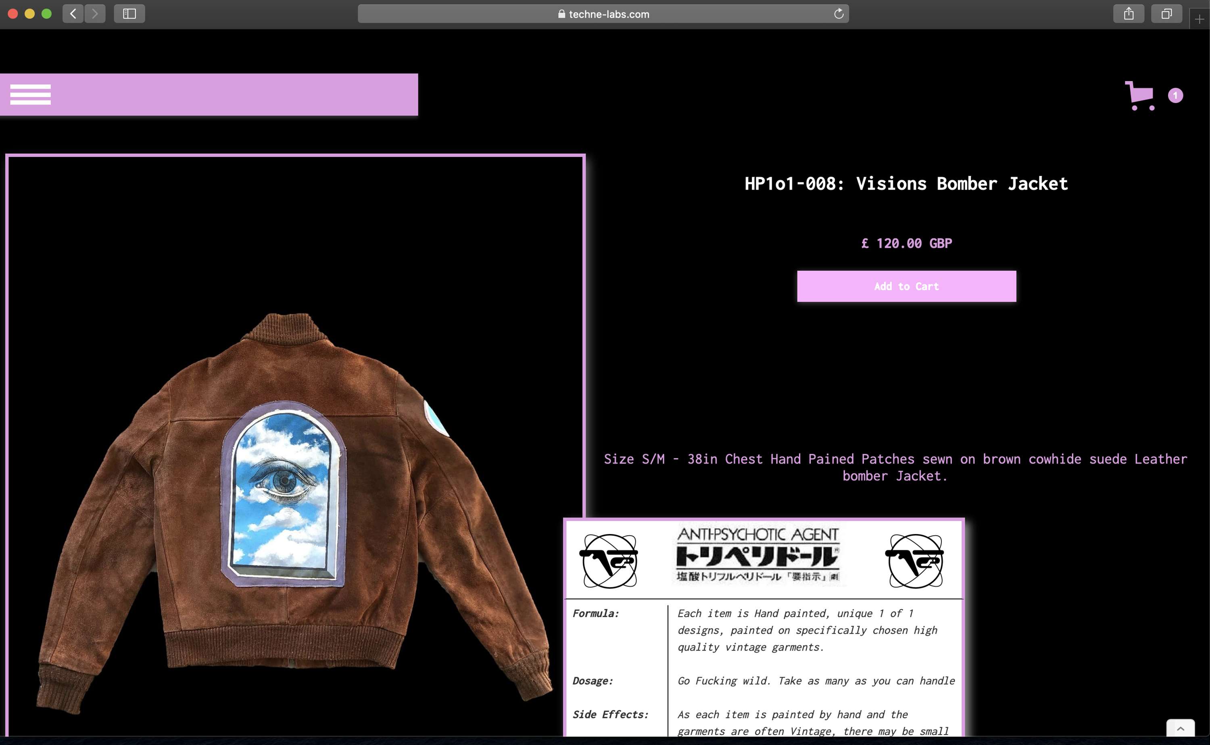1210x745 pixels.
Task: Show the Safari tab overview
Action: tap(1167, 14)
